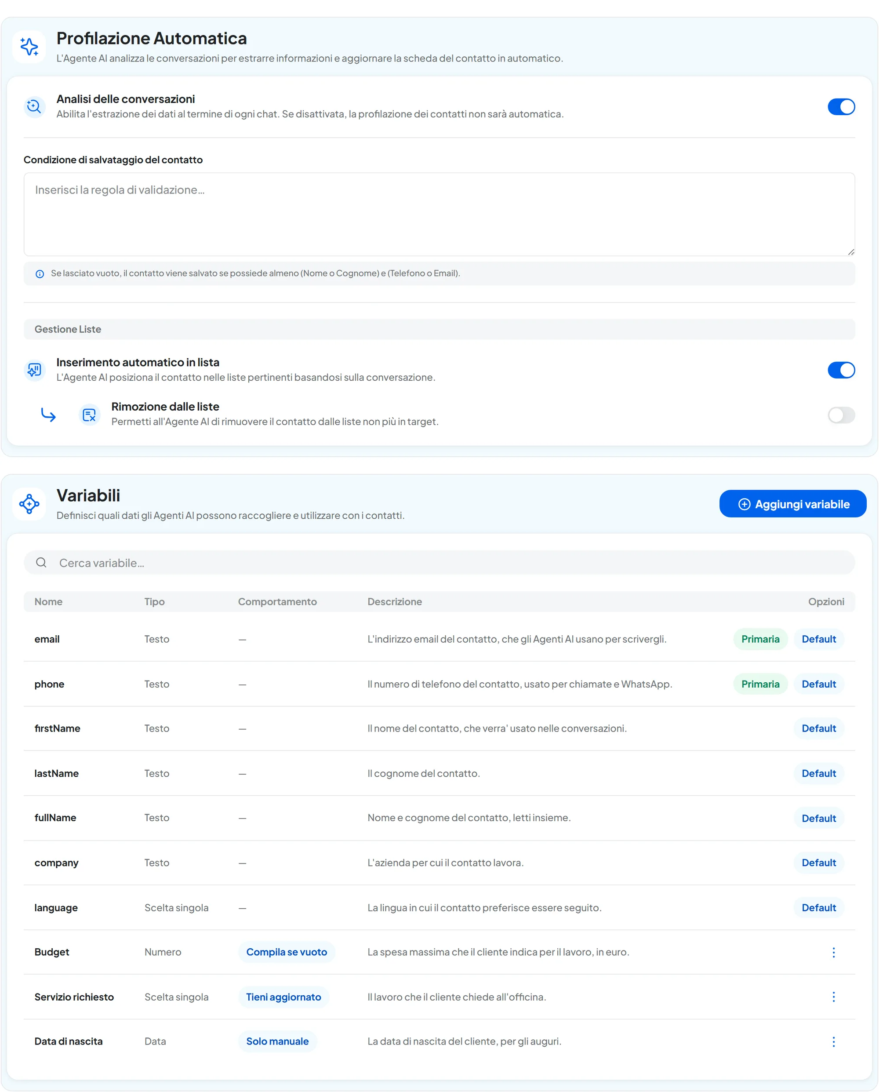Click the Default badge in the firstName row

[818, 728]
